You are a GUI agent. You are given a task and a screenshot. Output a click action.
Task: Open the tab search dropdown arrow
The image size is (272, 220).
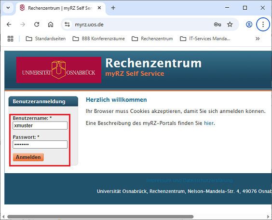pos(8,8)
